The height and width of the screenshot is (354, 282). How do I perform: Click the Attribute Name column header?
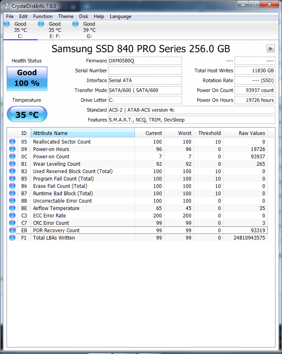tap(82, 133)
